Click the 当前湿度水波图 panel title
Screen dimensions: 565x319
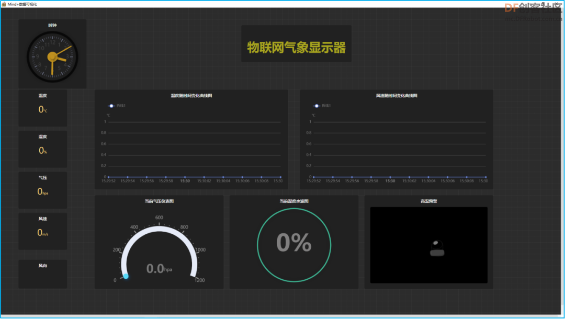pyautogui.click(x=294, y=201)
